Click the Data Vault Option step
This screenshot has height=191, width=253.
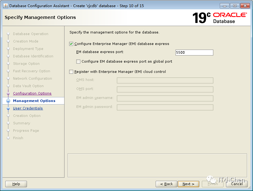pos(28,86)
